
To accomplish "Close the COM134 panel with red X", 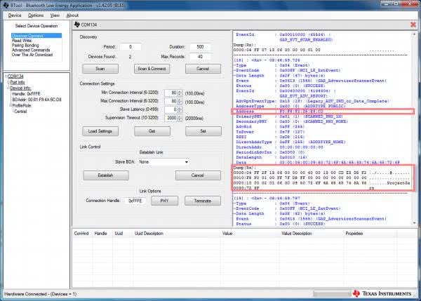I will (x=414, y=26).
